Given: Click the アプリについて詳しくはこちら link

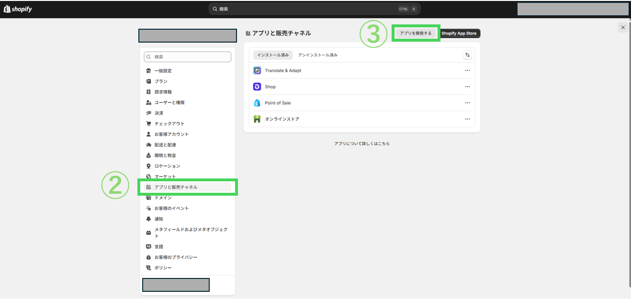Looking at the screenshot, I should (361, 144).
